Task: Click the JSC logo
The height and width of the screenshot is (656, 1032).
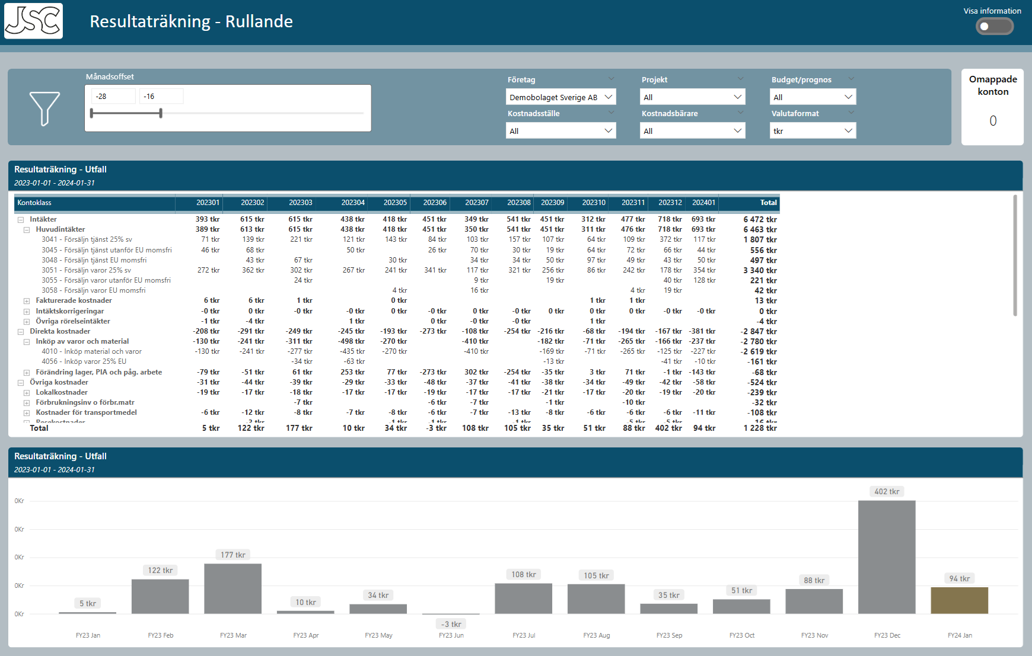Action: coord(33,21)
